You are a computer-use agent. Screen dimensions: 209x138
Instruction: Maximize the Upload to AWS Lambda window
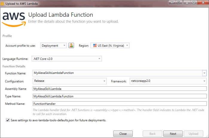tap(194, 3)
